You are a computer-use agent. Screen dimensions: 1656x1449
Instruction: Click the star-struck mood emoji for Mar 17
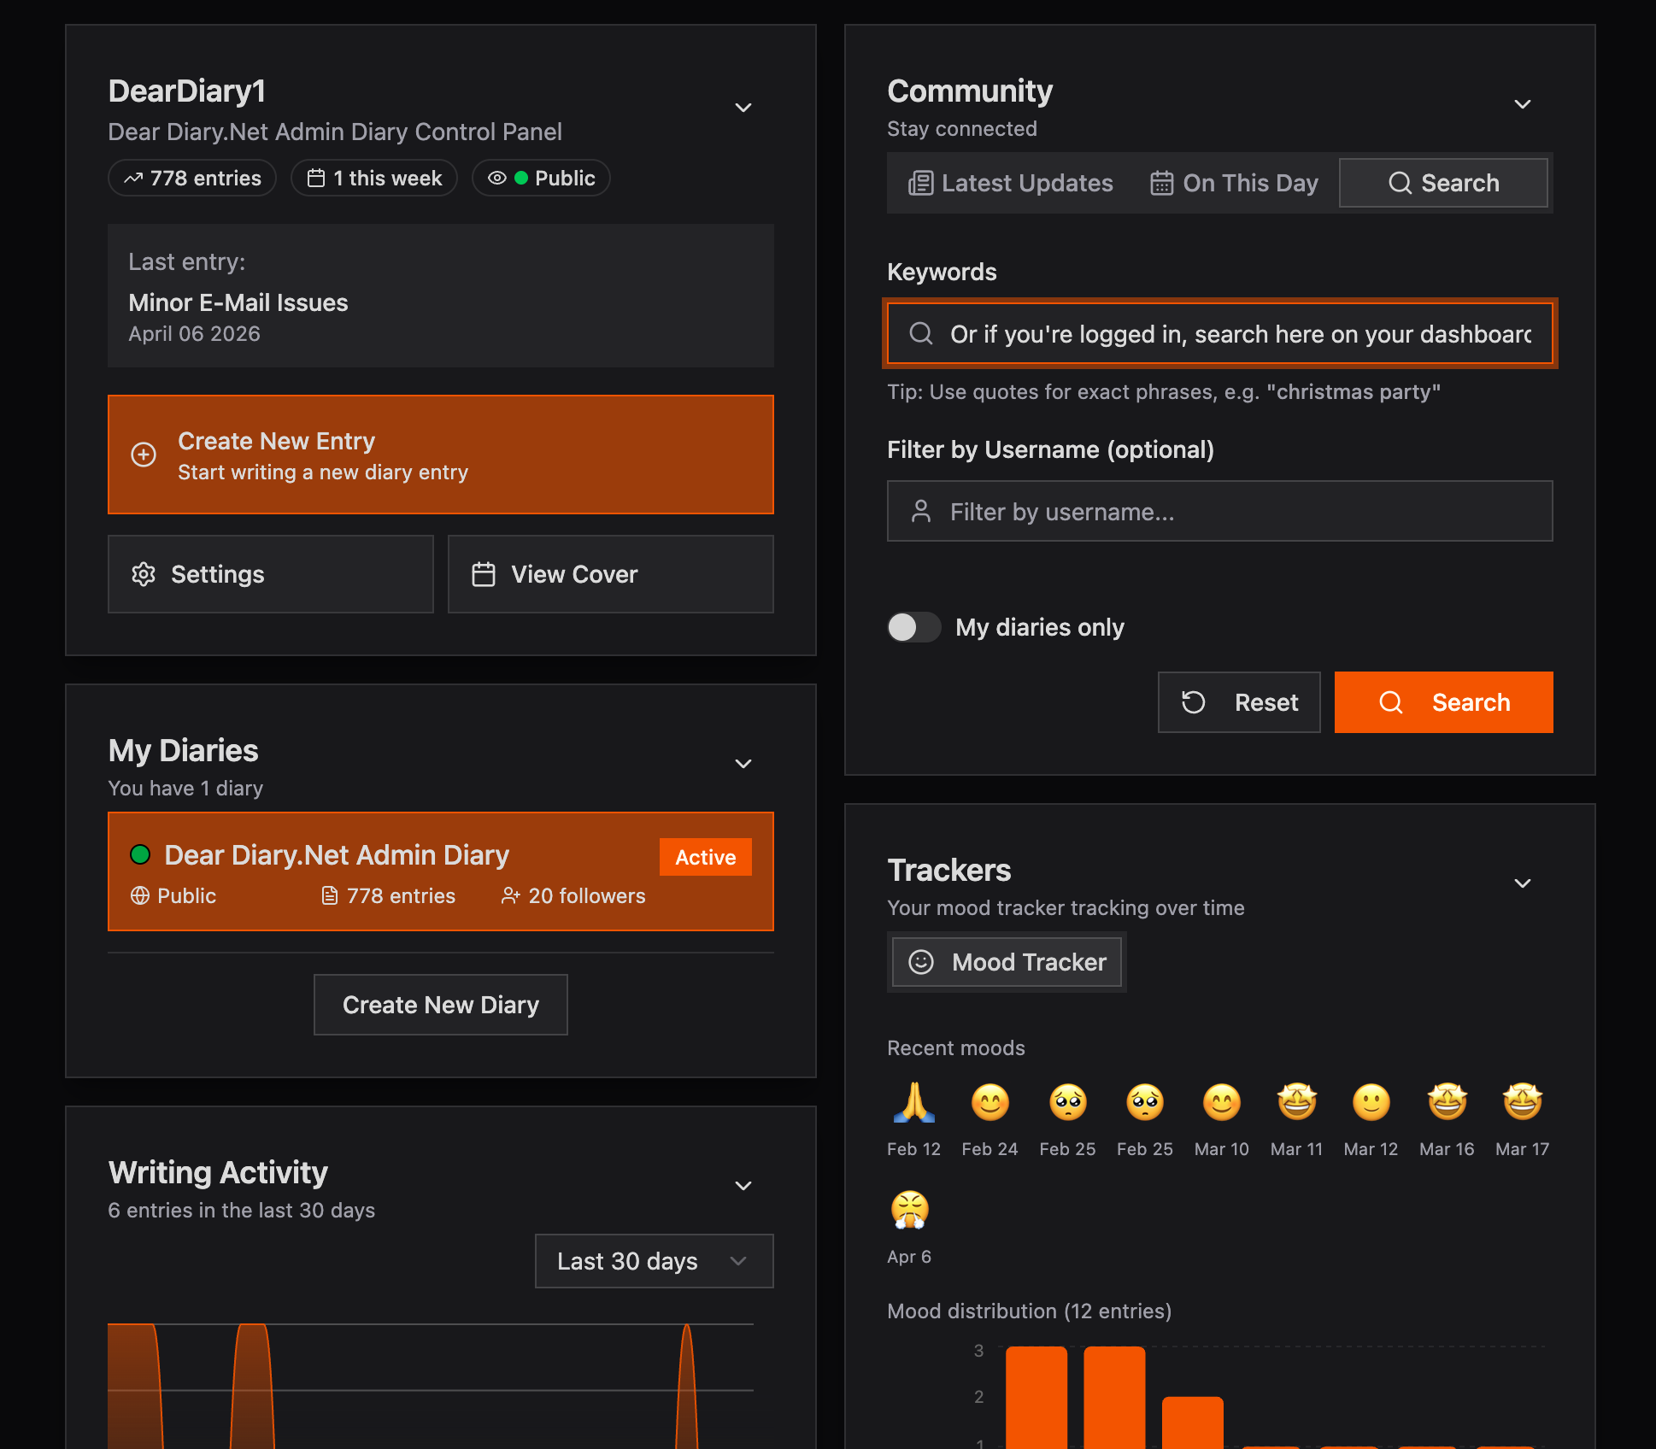tap(1523, 1102)
